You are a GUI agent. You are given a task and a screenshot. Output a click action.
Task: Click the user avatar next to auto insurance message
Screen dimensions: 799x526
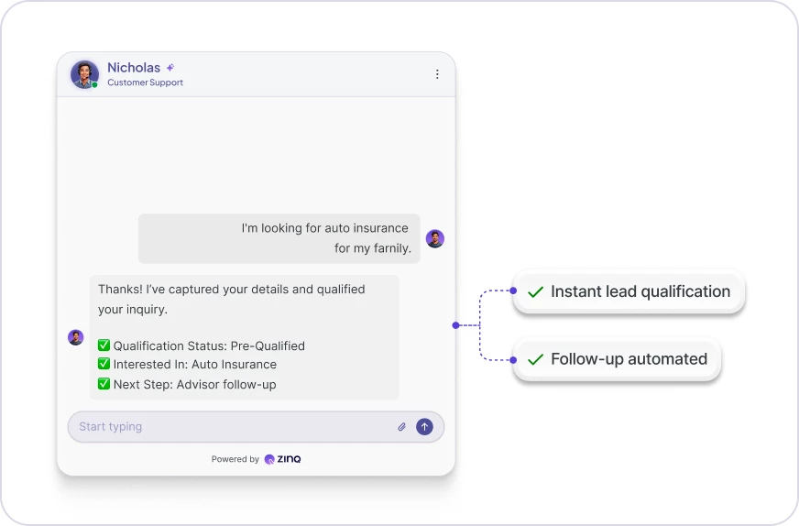coord(434,238)
